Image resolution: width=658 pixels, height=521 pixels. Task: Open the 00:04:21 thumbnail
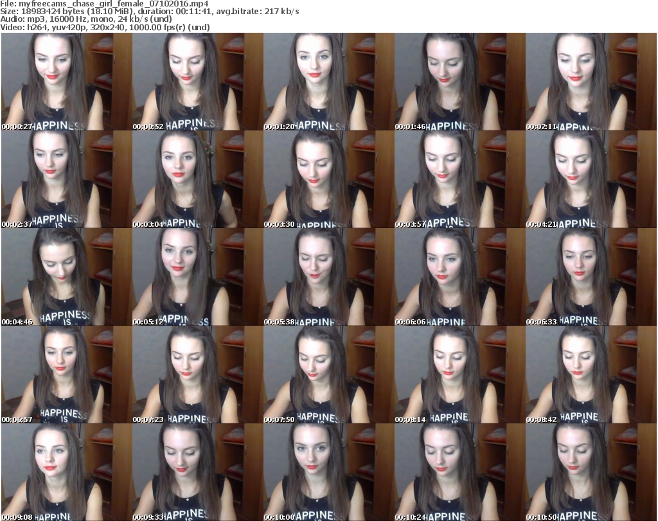[x=591, y=179]
